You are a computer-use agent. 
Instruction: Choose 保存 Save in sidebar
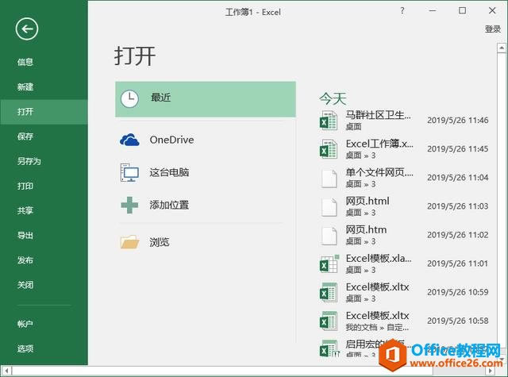(25, 137)
